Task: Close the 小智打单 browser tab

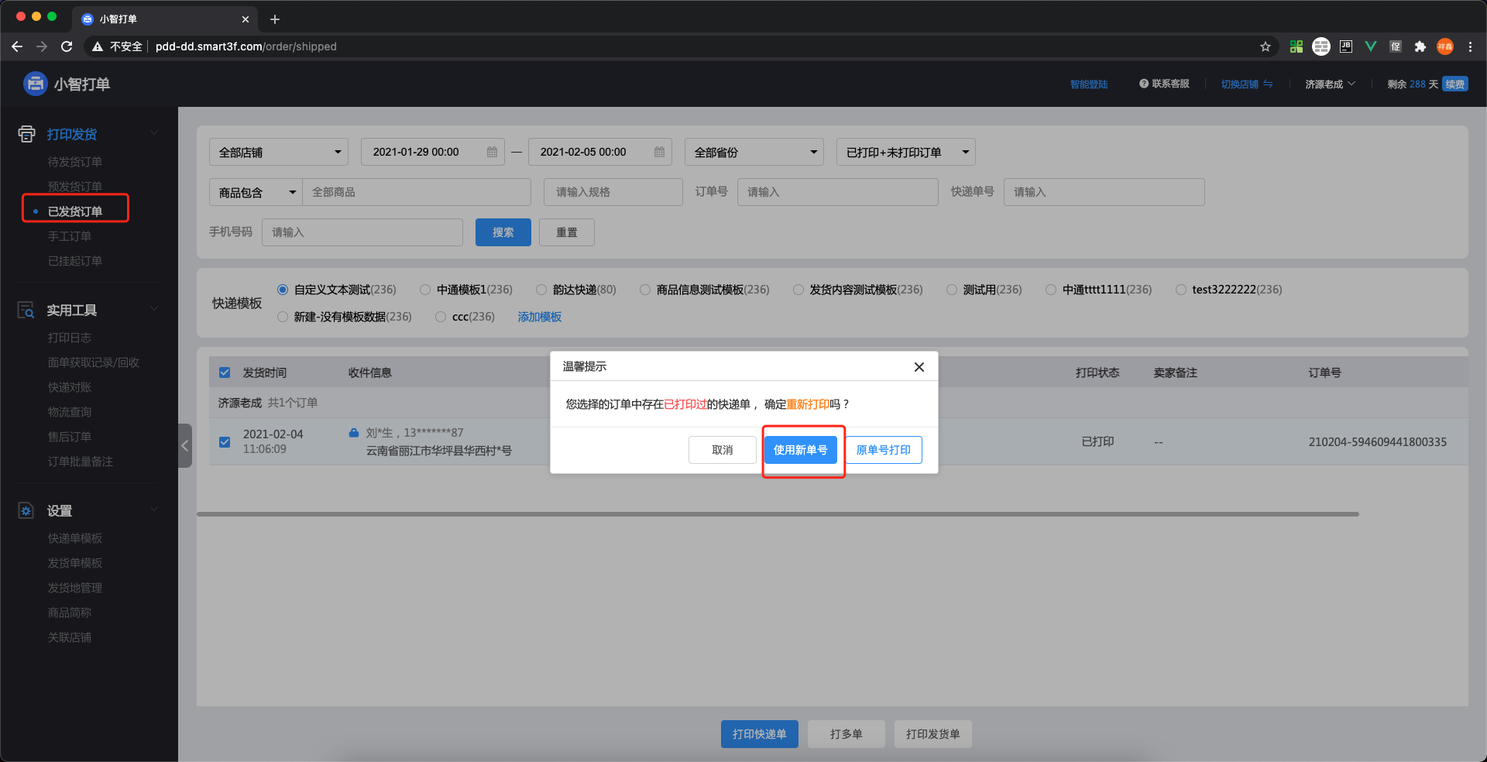Action: point(246,19)
